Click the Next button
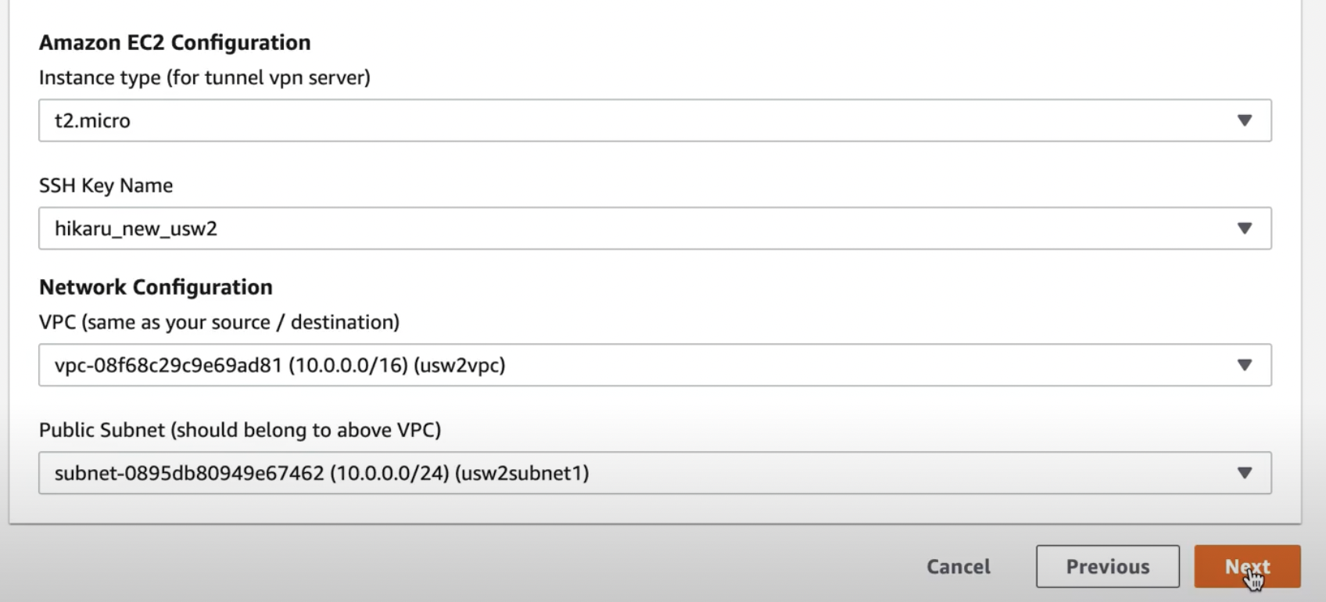The width and height of the screenshot is (1326, 602). pyautogui.click(x=1247, y=566)
